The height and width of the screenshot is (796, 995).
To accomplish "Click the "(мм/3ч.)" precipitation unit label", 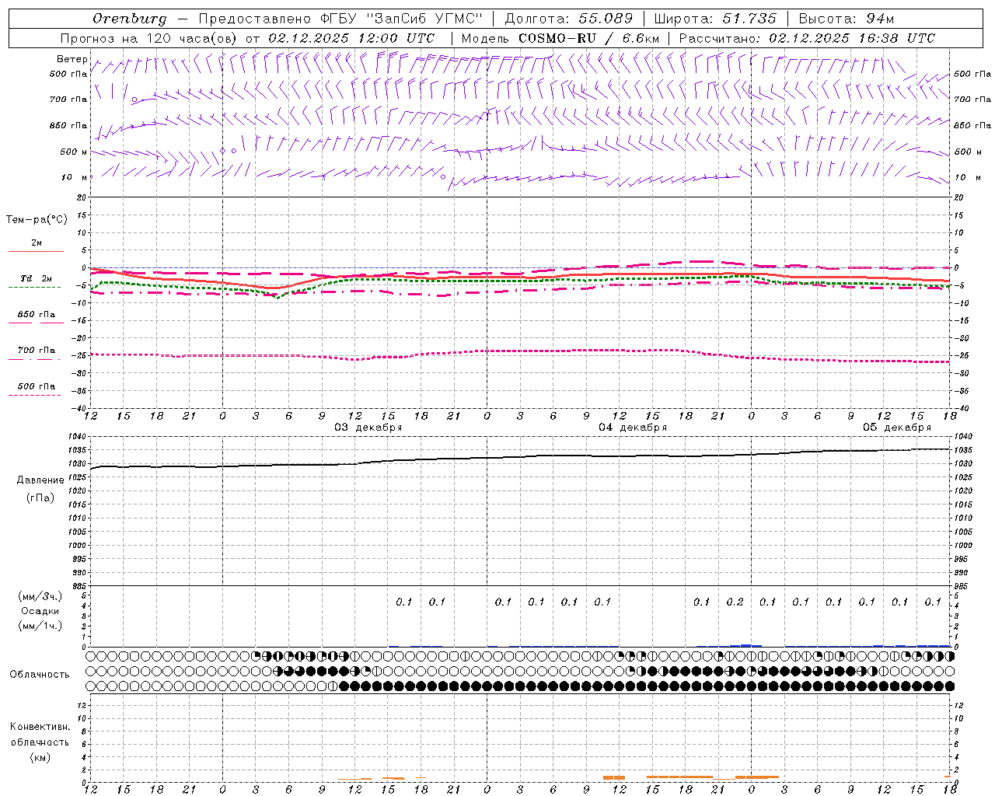I will pos(40,596).
